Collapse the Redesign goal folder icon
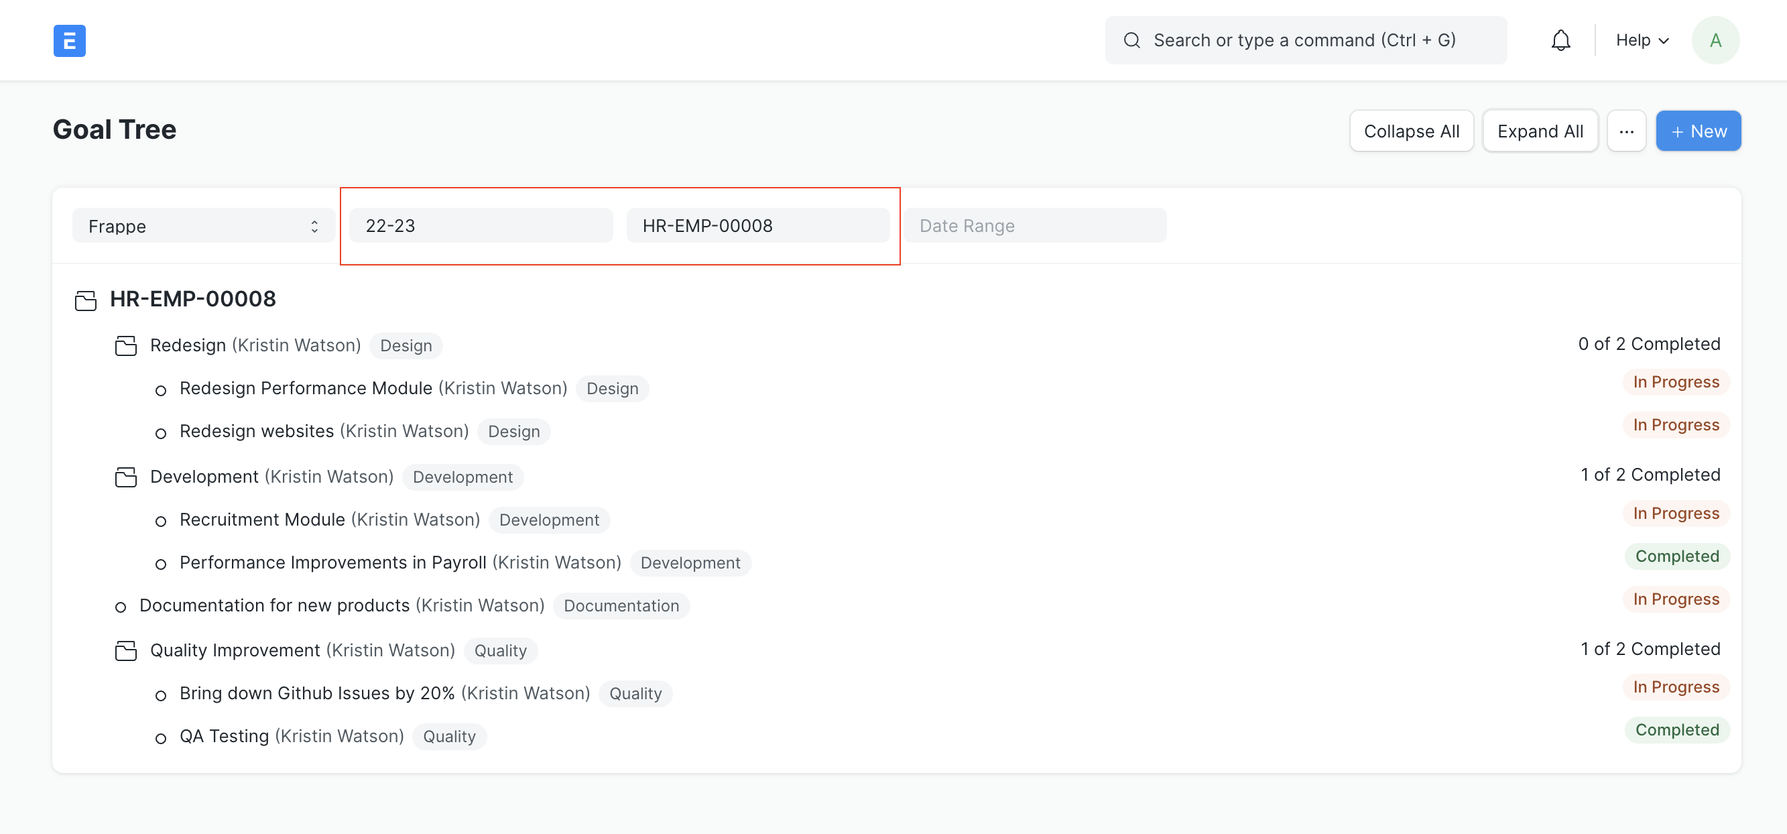 [x=125, y=345]
